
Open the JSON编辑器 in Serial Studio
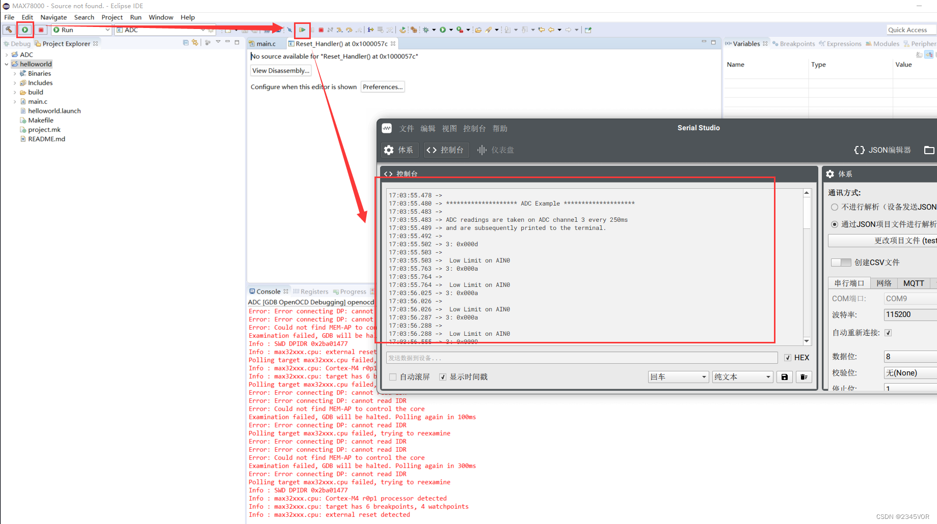[x=882, y=150]
